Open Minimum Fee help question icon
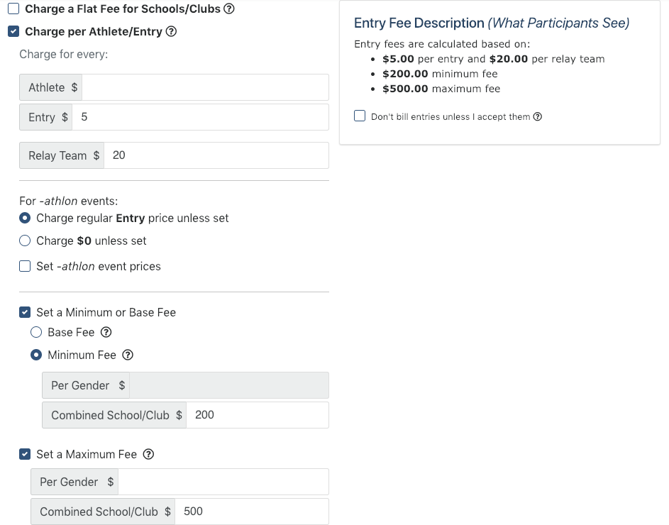669x525 pixels. [128, 355]
